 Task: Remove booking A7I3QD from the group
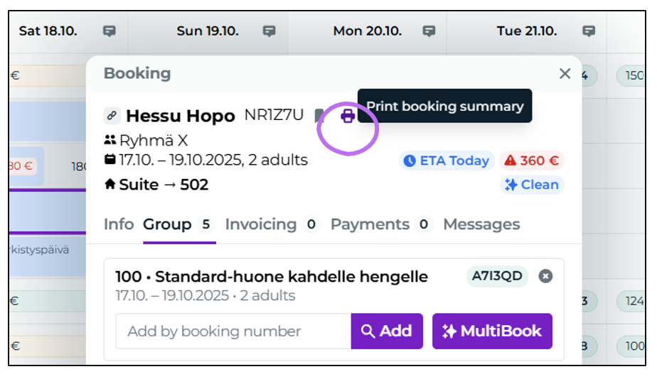tap(545, 276)
